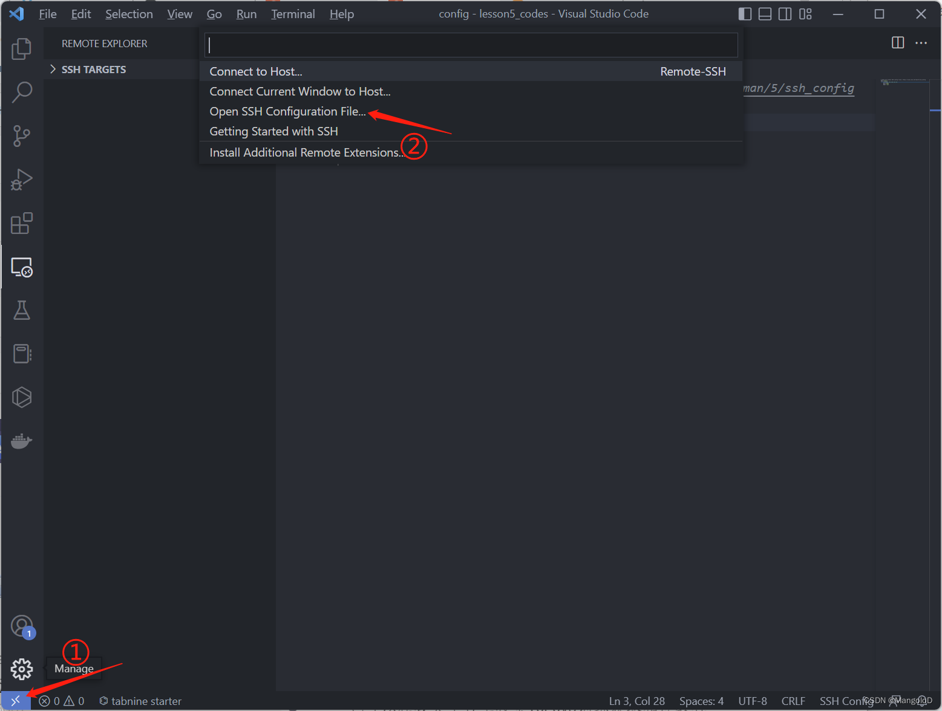This screenshot has width=942, height=711.
Task: Change UTF-8 encoding in status bar
Action: click(x=753, y=701)
